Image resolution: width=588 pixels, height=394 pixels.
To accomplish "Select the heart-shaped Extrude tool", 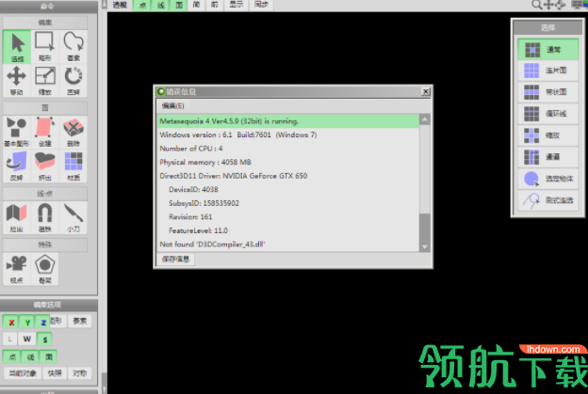I will [x=45, y=165].
